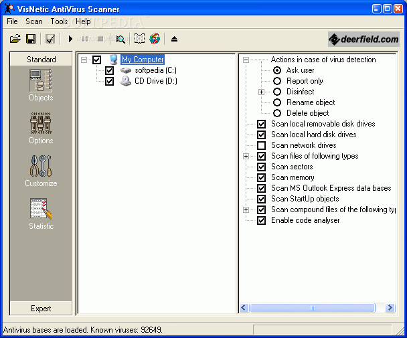Click the horizontal scrollbar thumb in options pane
The height and width of the screenshot is (338, 407).
coord(312,308)
